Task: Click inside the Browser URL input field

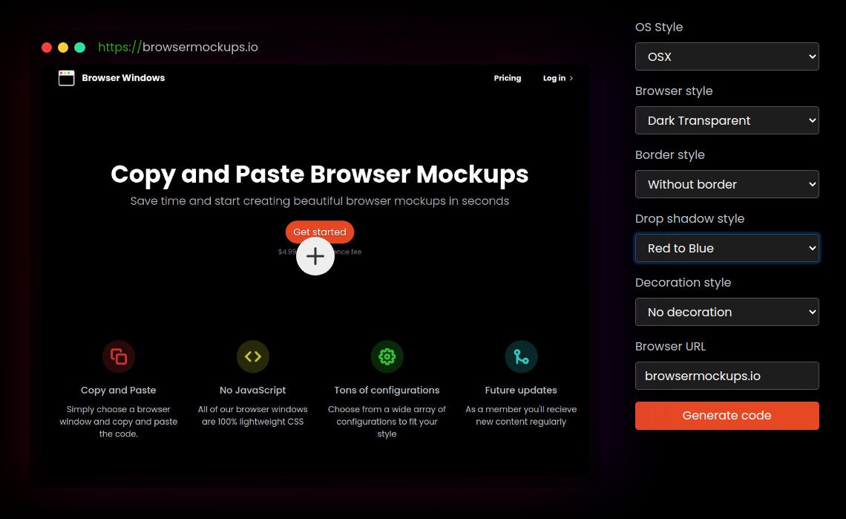Action: (727, 376)
